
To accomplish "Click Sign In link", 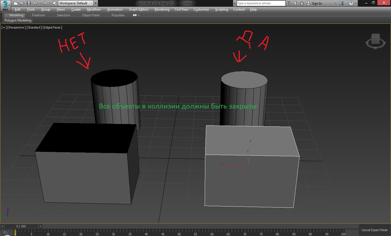I will pos(317,3).
